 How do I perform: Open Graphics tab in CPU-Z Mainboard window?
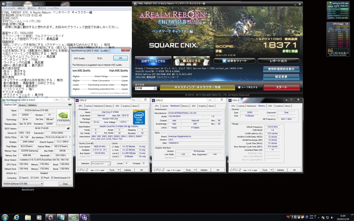(x=202, y=106)
